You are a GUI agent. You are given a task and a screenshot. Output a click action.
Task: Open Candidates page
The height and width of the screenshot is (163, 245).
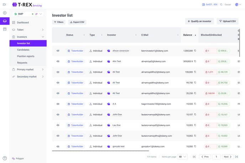[23, 50]
